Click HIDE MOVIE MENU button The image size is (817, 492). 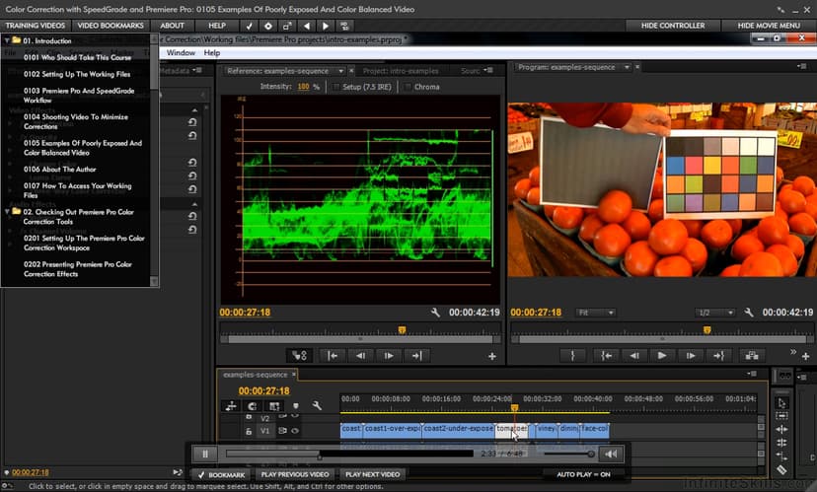tap(769, 26)
